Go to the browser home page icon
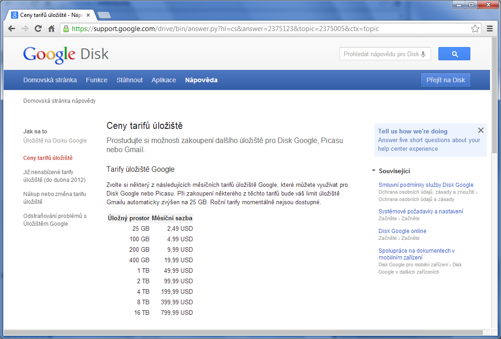 coord(52,29)
